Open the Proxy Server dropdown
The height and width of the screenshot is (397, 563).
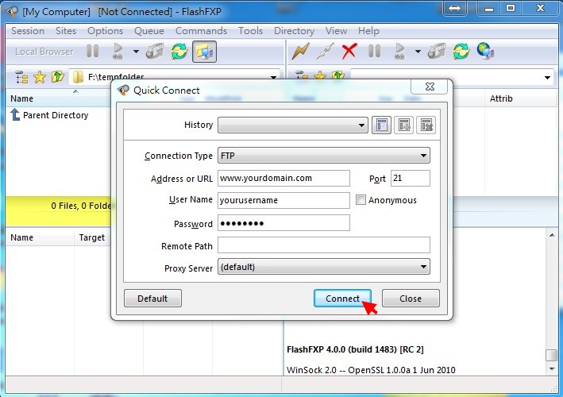tap(323, 268)
